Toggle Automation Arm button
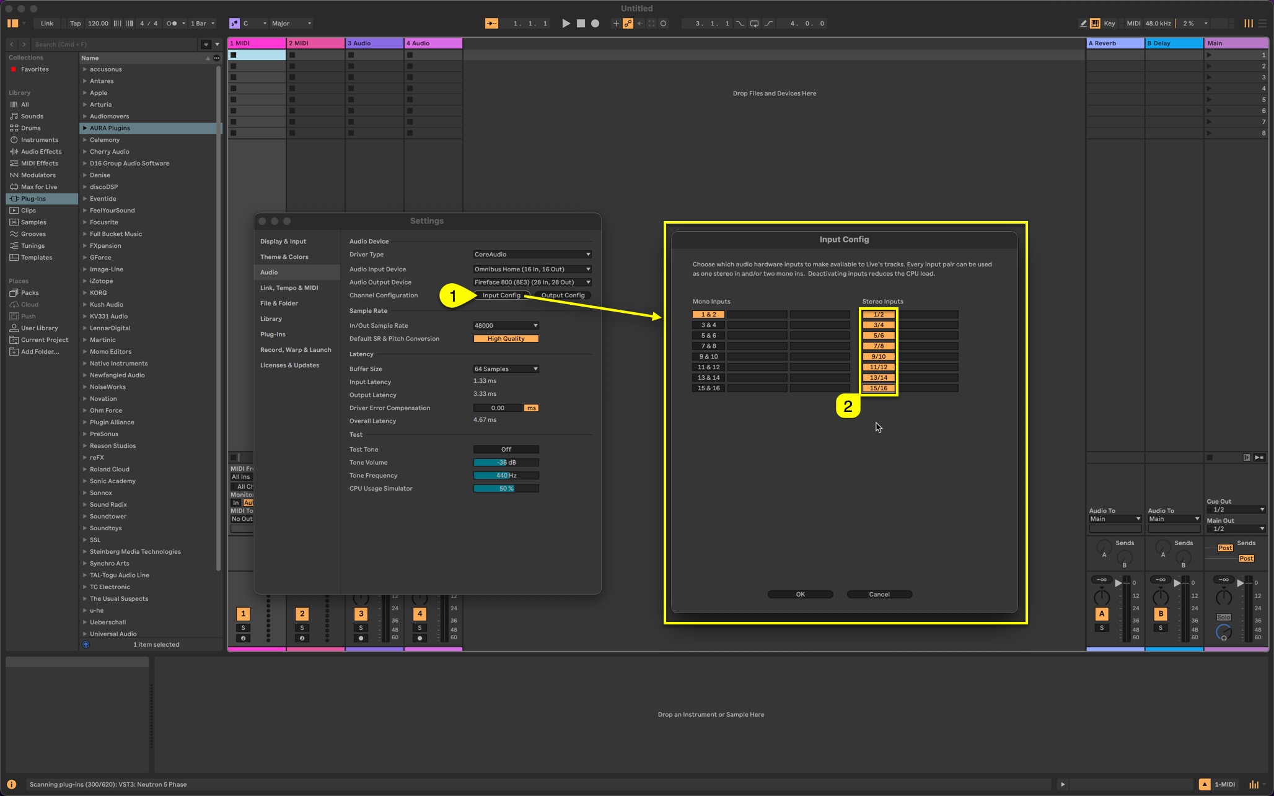The image size is (1274, 796). 628,24
